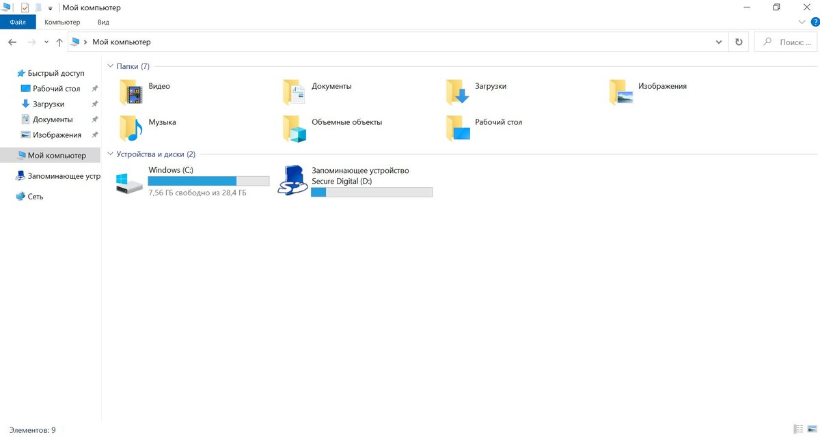Click the chevron before Мой компьютер in the address bar
The width and height of the screenshot is (820, 437).
(x=85, y=42)
